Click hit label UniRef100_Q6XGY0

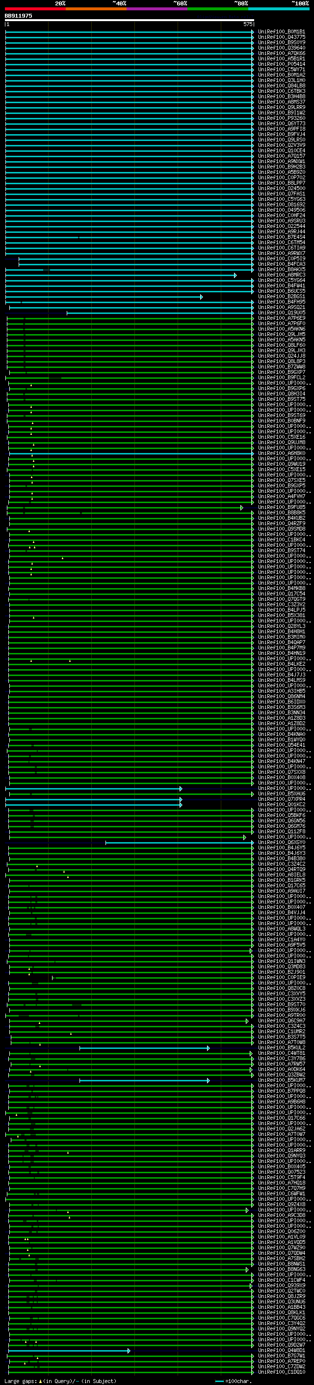click(282, 843)
